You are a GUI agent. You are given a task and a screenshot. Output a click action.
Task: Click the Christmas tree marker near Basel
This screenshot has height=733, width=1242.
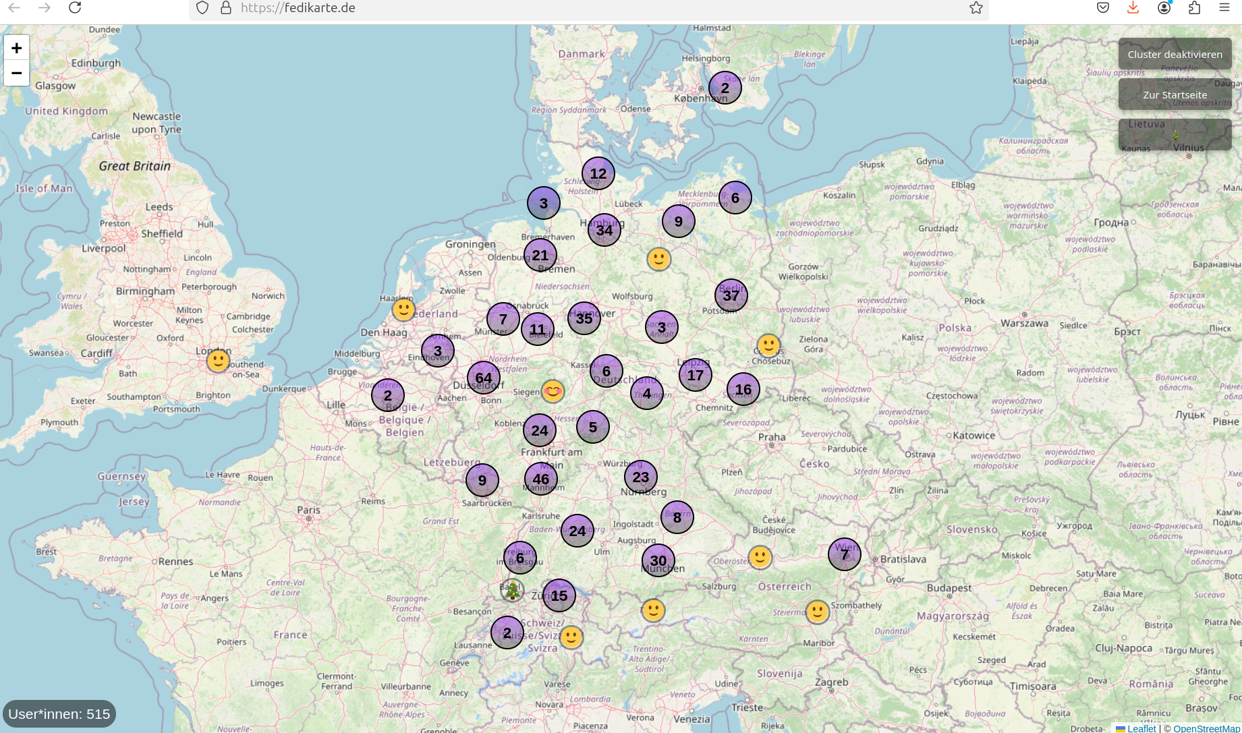point(512,590)
